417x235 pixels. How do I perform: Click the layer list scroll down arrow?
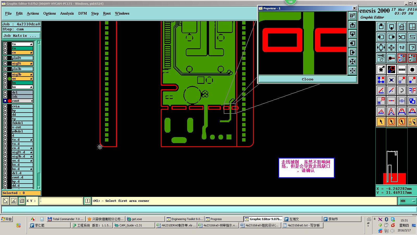[x=39, y=187]
